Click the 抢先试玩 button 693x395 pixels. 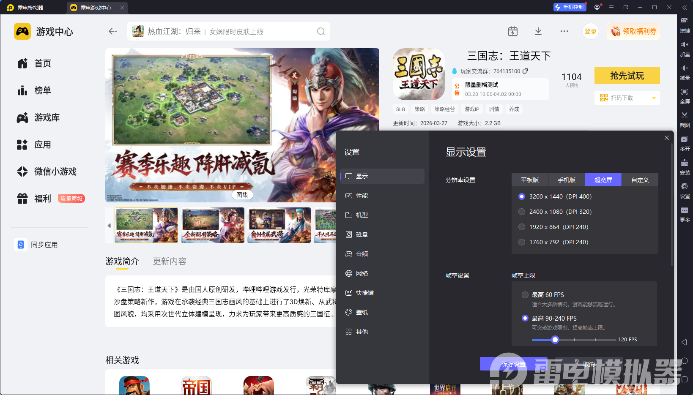pos(627,76)
